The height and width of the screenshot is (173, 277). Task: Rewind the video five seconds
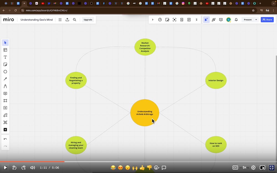pos(14,168)
